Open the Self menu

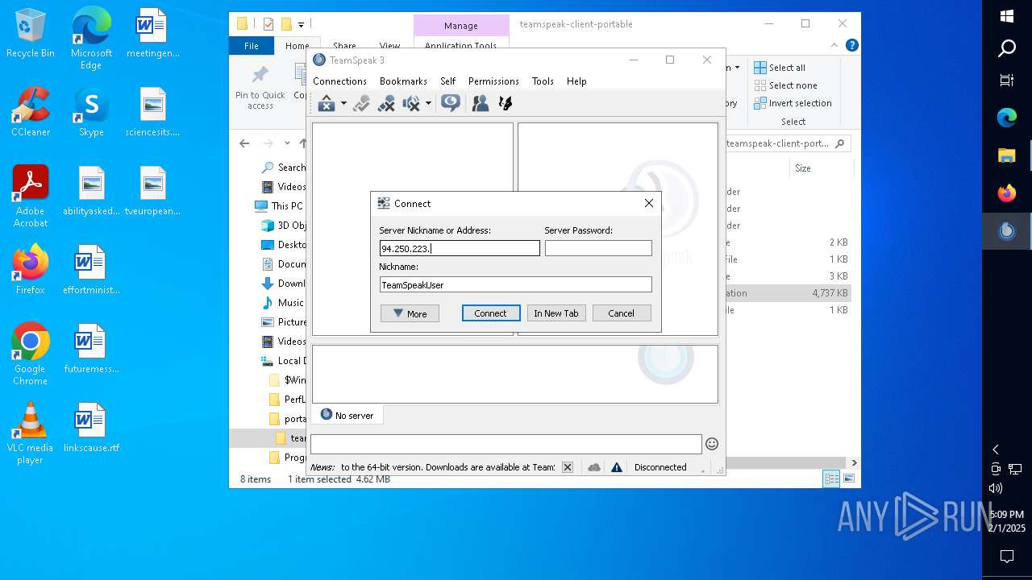click(x=448, y=81)
